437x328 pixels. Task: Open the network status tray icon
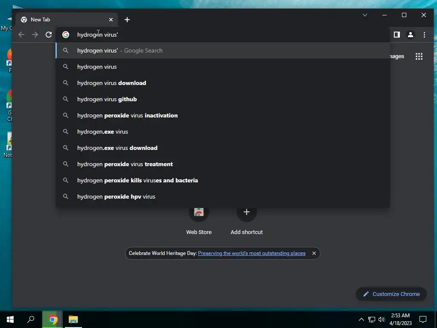[372, 319]
